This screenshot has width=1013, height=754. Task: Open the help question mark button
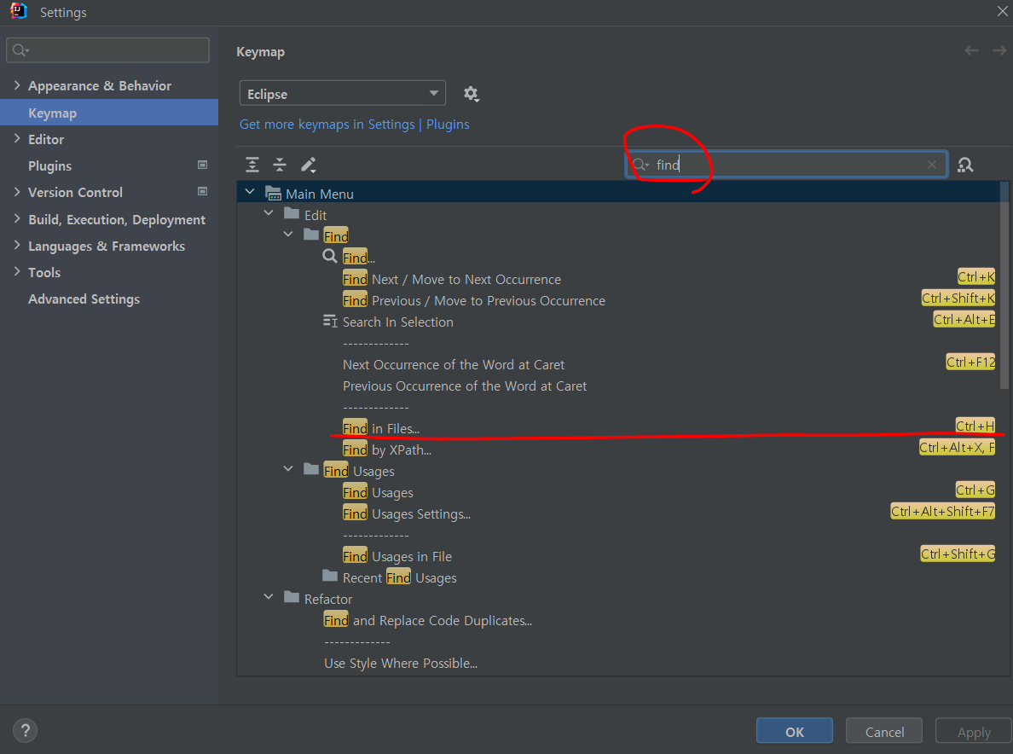point(26,731)
